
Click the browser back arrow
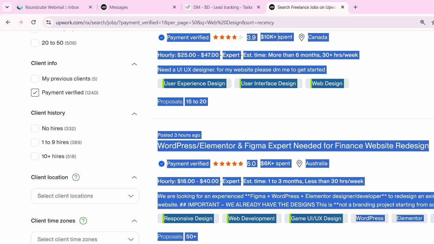(x=8, y=22)
